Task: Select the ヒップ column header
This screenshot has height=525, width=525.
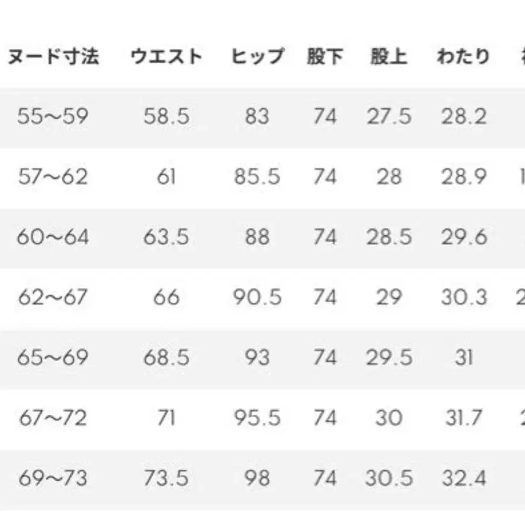Action: 257,57
